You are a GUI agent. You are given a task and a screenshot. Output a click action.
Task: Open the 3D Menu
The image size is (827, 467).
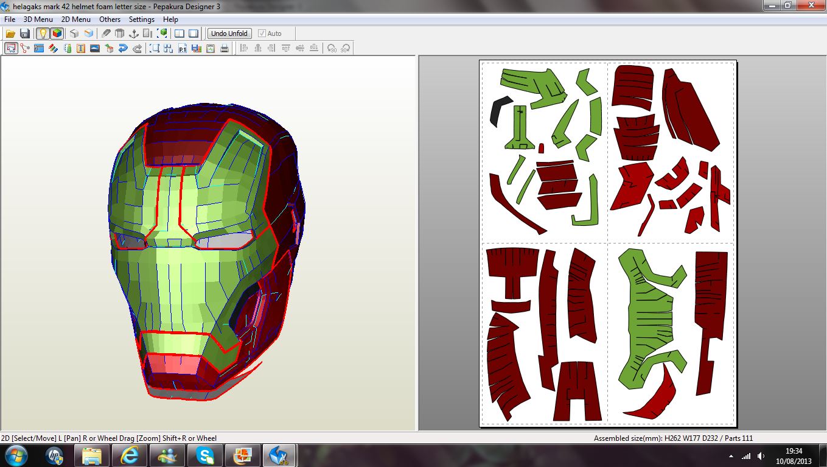click(x=38, y=19)
